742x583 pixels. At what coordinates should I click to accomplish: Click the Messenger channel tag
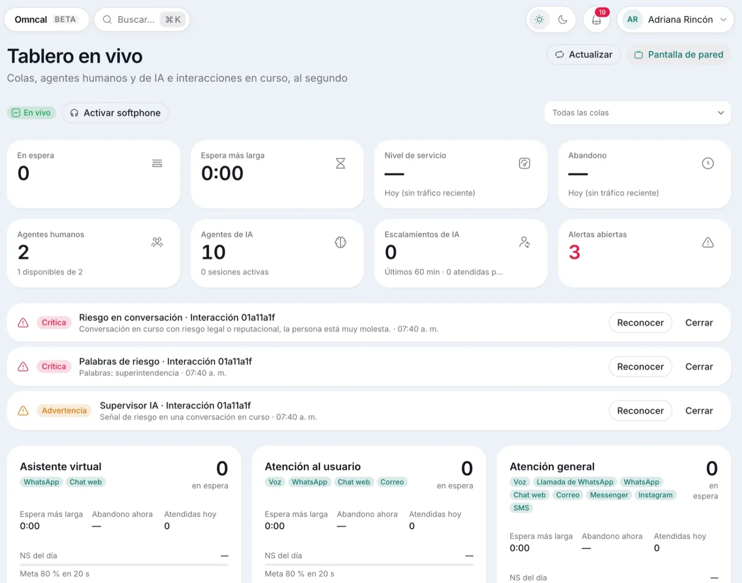click(609, 495)
